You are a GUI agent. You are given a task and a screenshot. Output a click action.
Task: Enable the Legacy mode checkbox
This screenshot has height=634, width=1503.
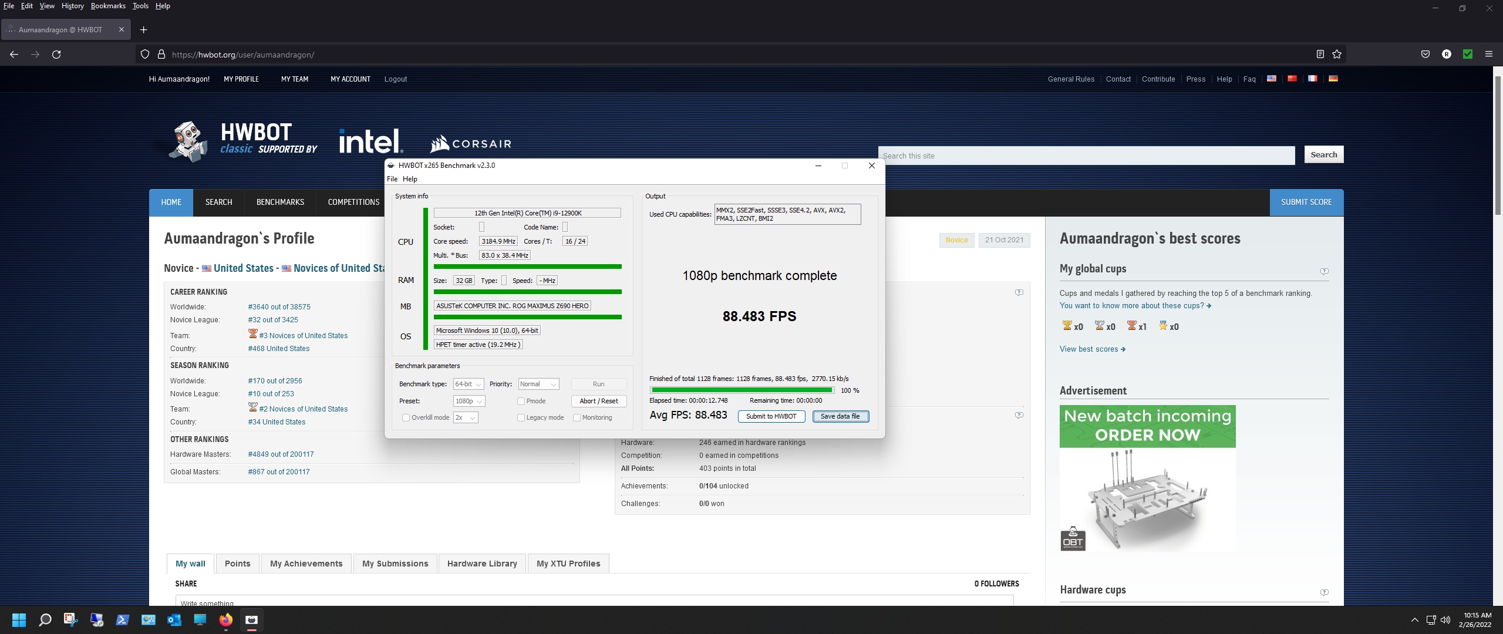[x=521, y=417]
